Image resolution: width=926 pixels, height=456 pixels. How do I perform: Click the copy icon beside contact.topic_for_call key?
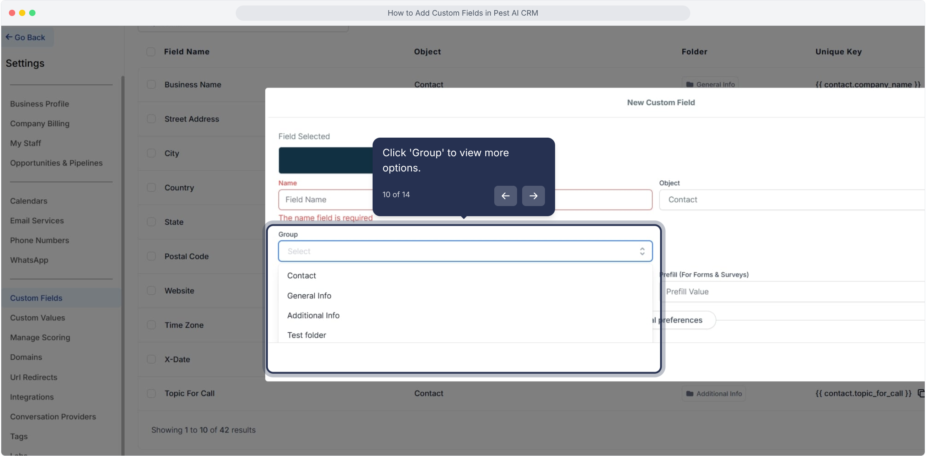point(921,393)
